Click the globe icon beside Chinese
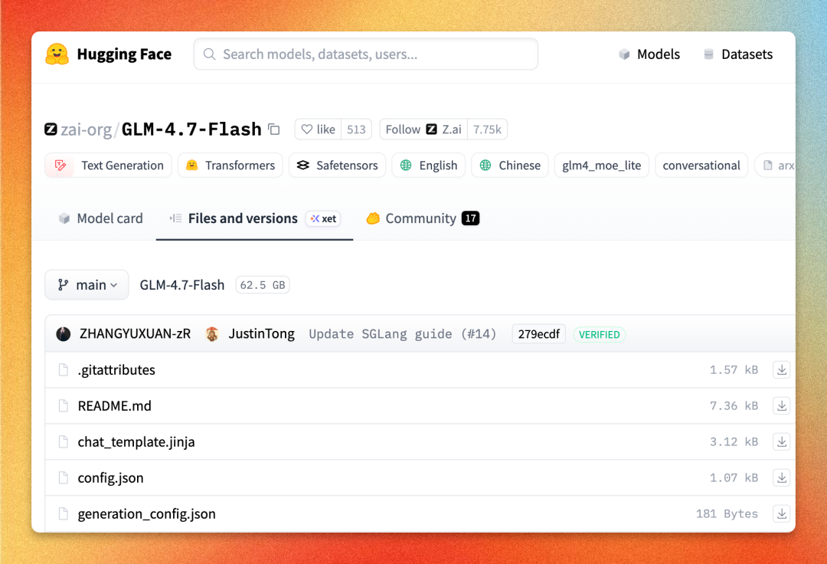827x564 pixels. point(485,166)
